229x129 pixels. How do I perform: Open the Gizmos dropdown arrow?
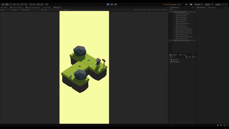[x=167, y=10]
